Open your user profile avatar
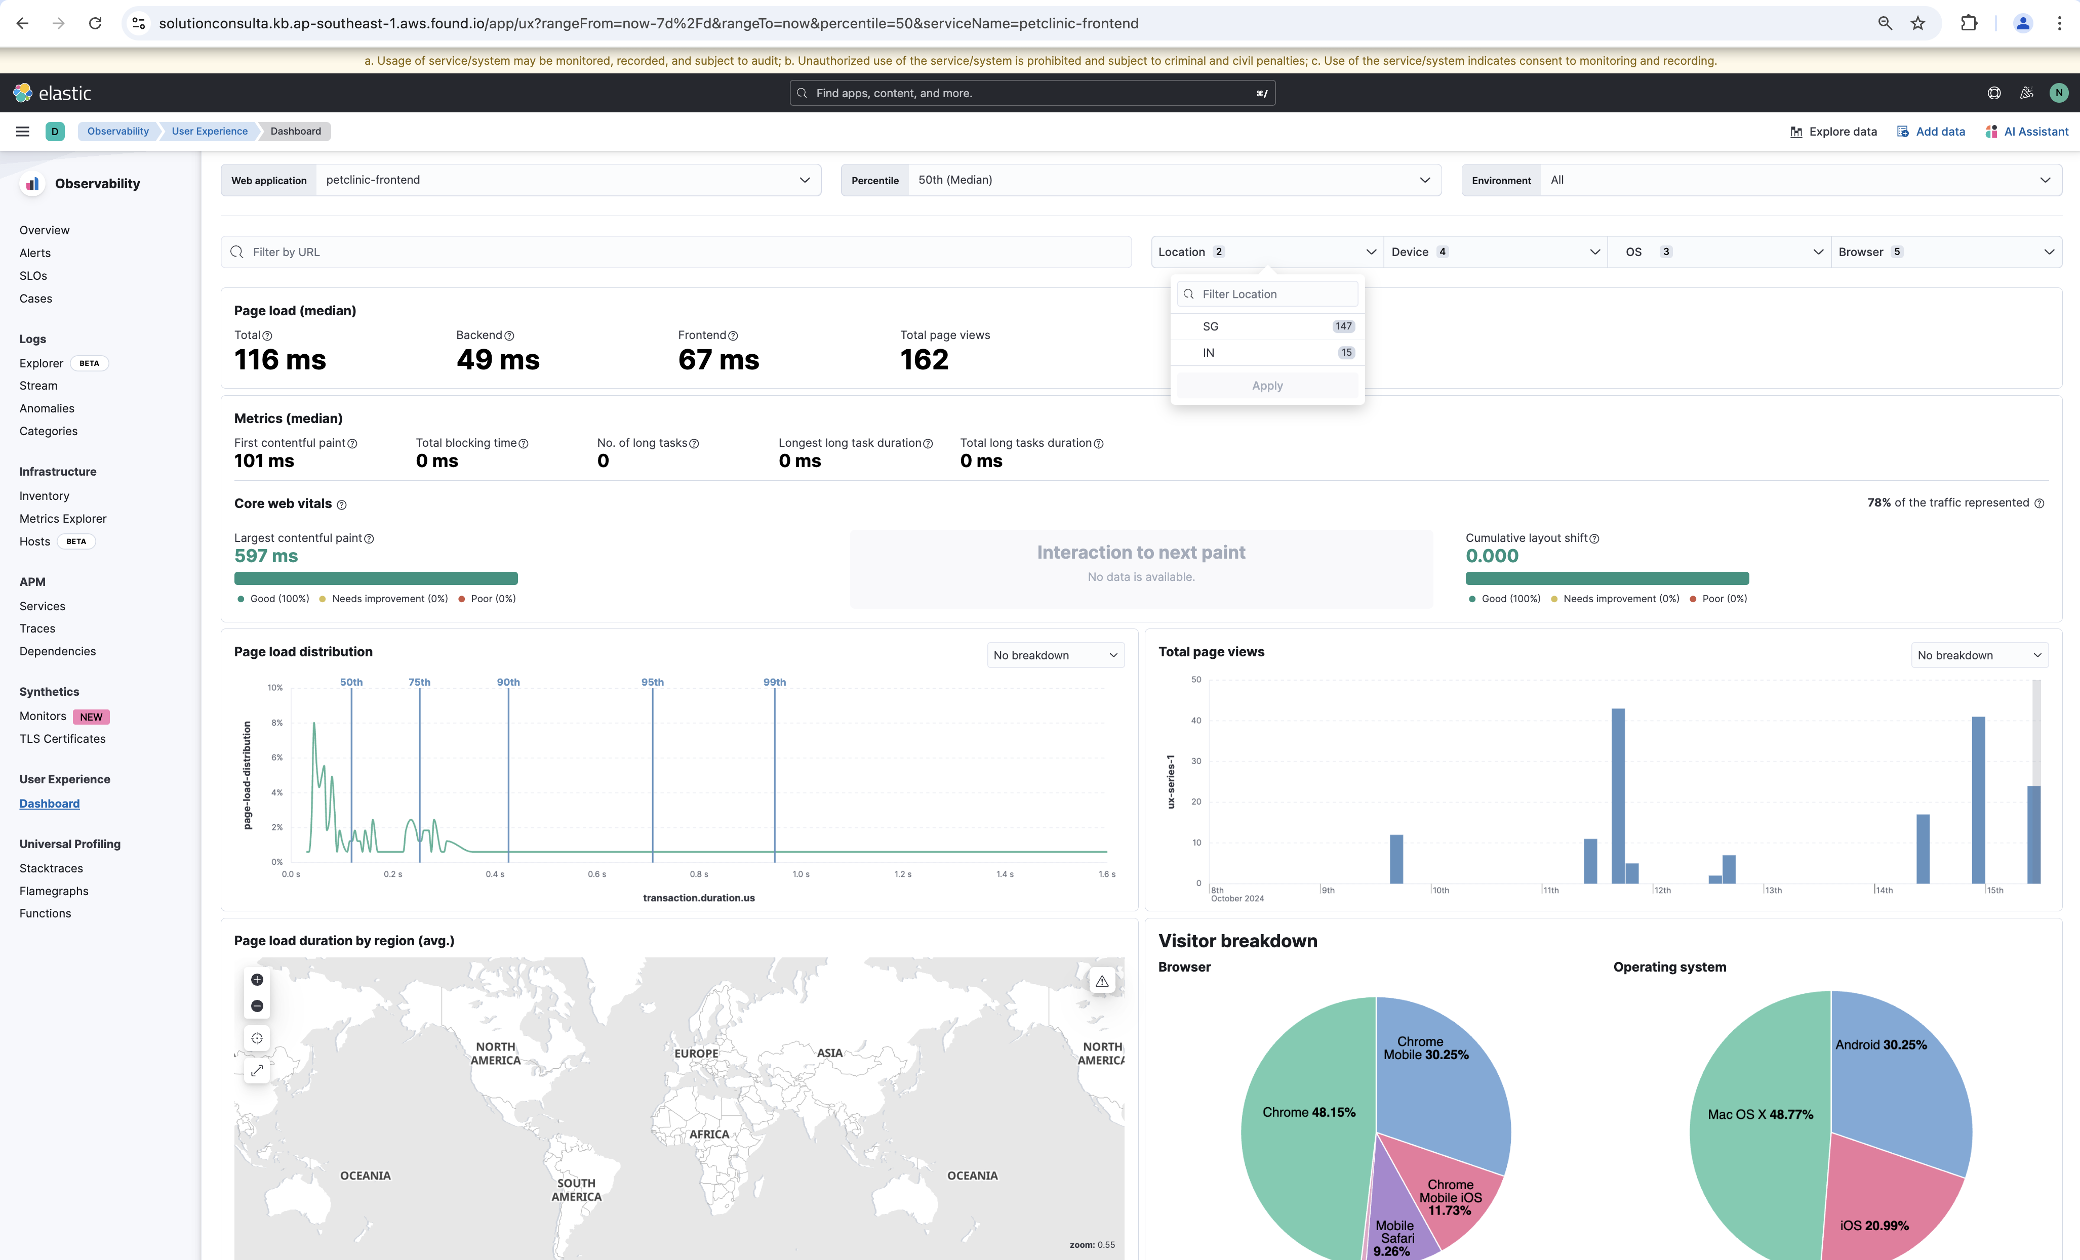The height and width of the screenshot is (1260, 2080). tap(2059, 93)
